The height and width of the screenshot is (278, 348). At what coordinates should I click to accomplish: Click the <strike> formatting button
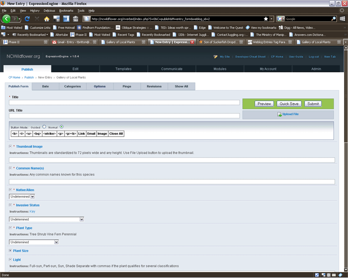[x=50, y=134]
